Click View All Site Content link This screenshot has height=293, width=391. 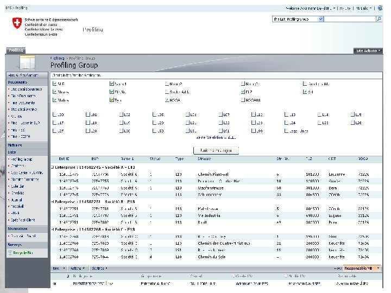pyautogui.click(x=23, y=75)
